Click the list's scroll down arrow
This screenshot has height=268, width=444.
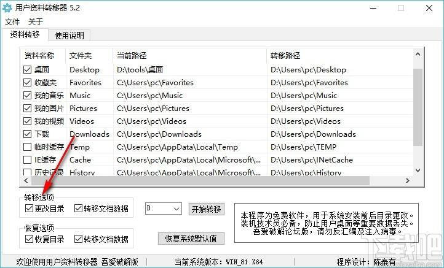click(x=418, y=170)
